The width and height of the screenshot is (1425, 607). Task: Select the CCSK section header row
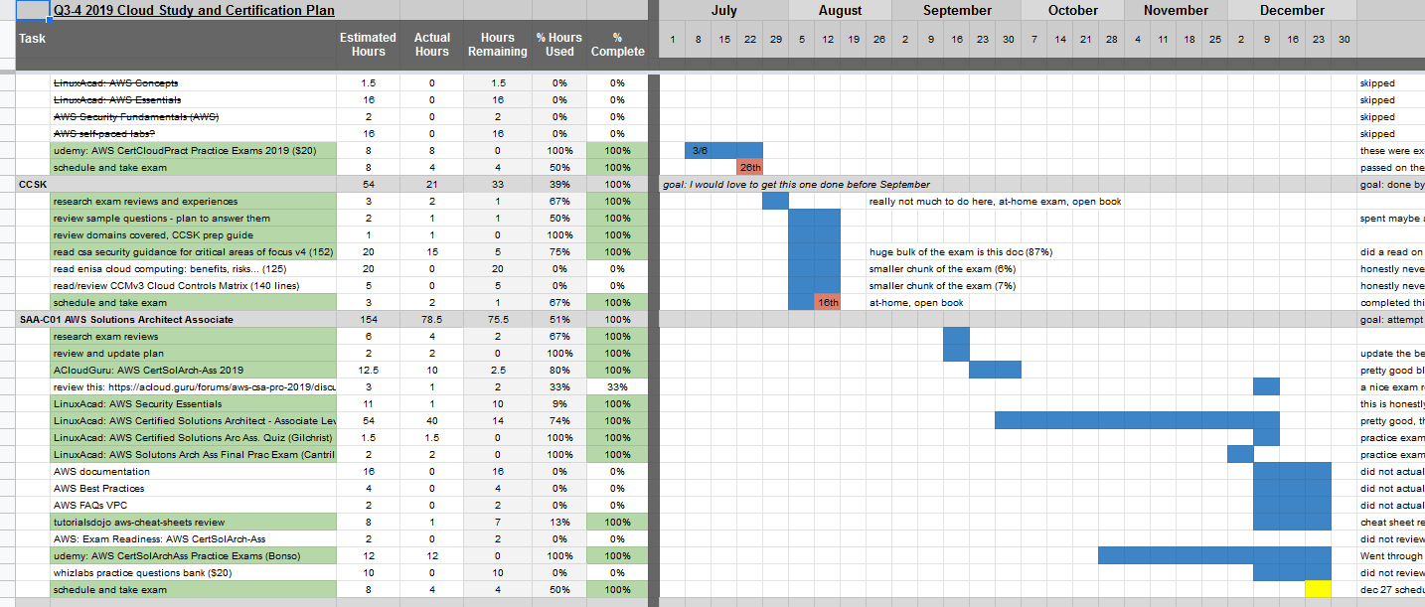coord(30,185)
